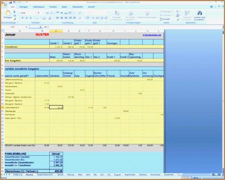The image size is (225, 180).
Task: Increase the font size
Action: tap(48, 13)
